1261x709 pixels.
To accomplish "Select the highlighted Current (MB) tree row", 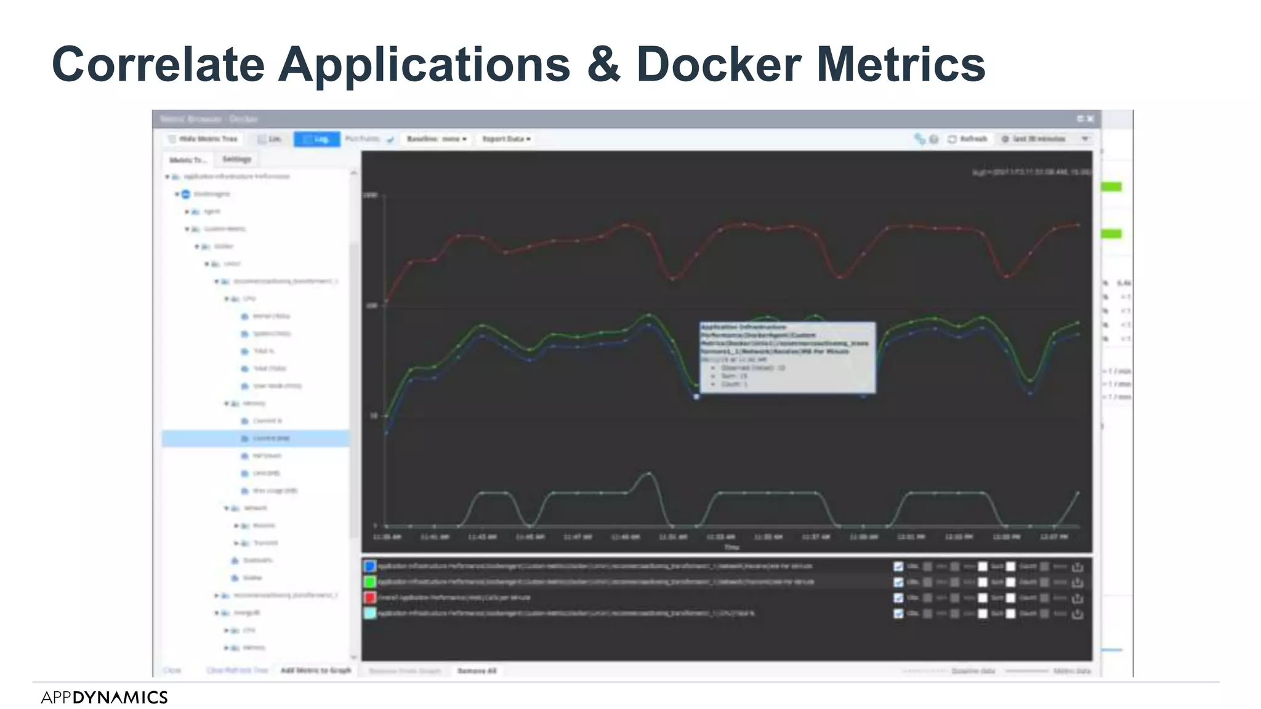I will 256,438.
